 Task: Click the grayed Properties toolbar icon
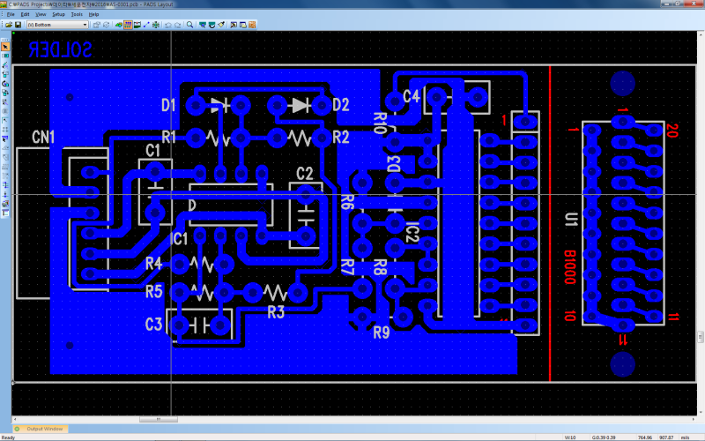[x=96, y=25]
